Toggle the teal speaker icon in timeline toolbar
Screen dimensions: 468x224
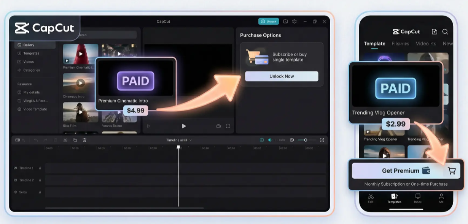[x=270, y=140]
